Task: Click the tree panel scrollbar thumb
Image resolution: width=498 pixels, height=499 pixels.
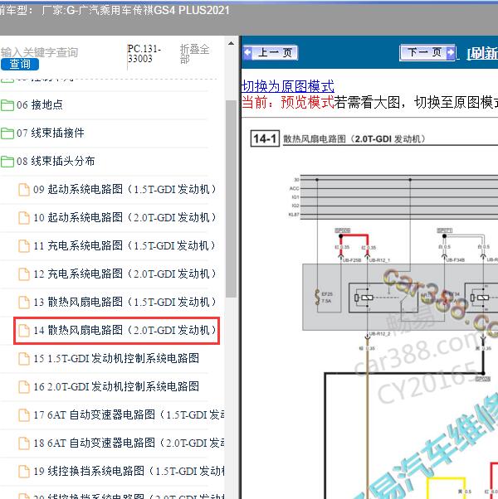Action: pyautogui.click(x=231, y=199)
